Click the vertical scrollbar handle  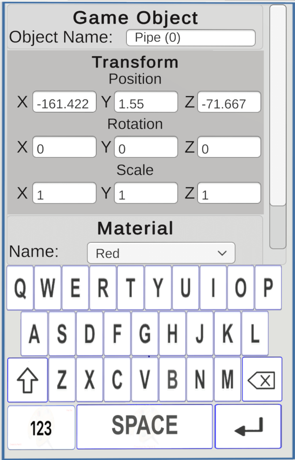click(x=277, y=105)
